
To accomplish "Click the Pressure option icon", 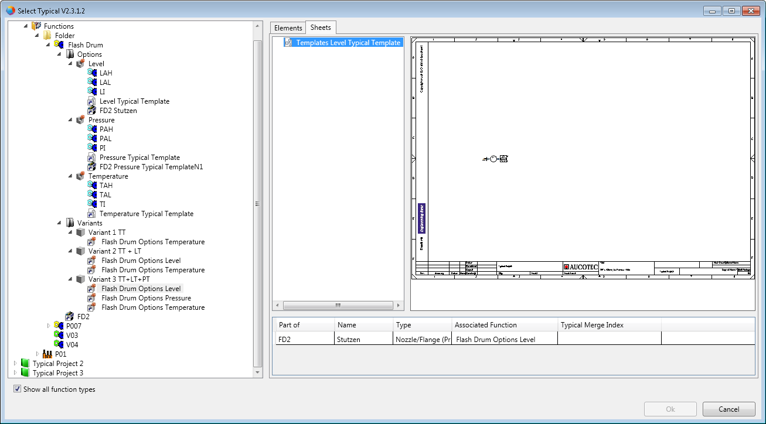I will tap(81, 120).
